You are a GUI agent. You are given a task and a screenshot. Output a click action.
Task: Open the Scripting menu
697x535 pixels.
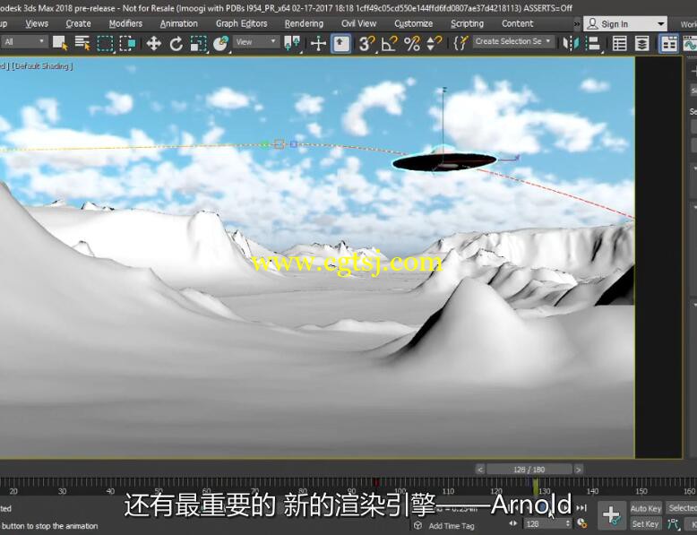[467, 23]
